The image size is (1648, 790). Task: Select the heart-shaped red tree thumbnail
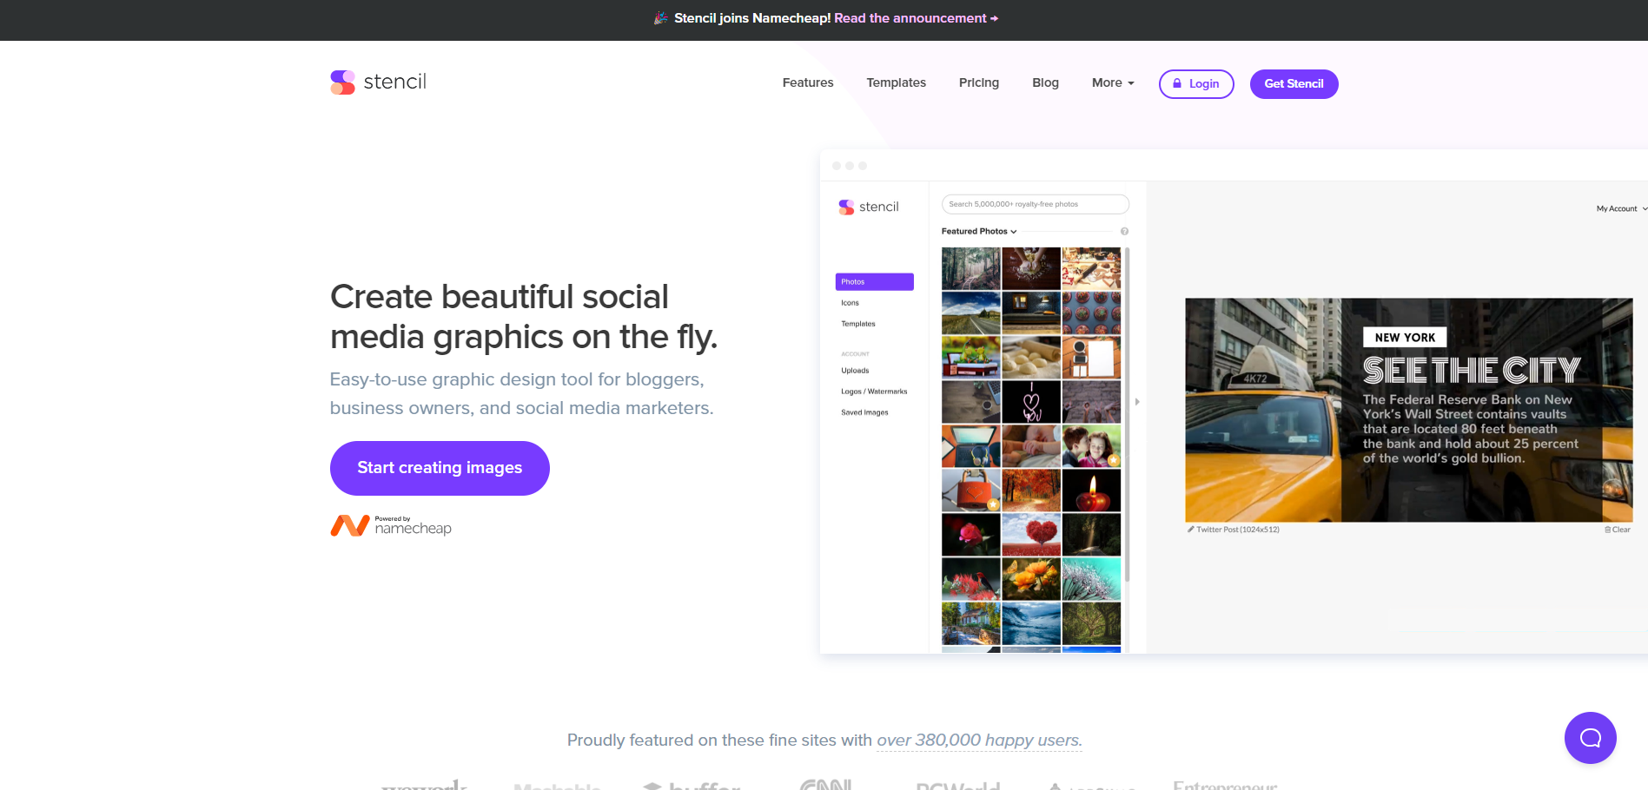[1031, 535]
